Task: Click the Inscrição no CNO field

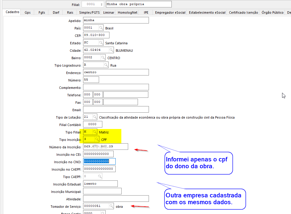Action: [99, 161]
